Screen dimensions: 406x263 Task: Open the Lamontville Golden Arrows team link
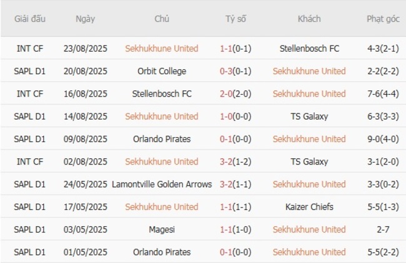(x=162, y=184)
